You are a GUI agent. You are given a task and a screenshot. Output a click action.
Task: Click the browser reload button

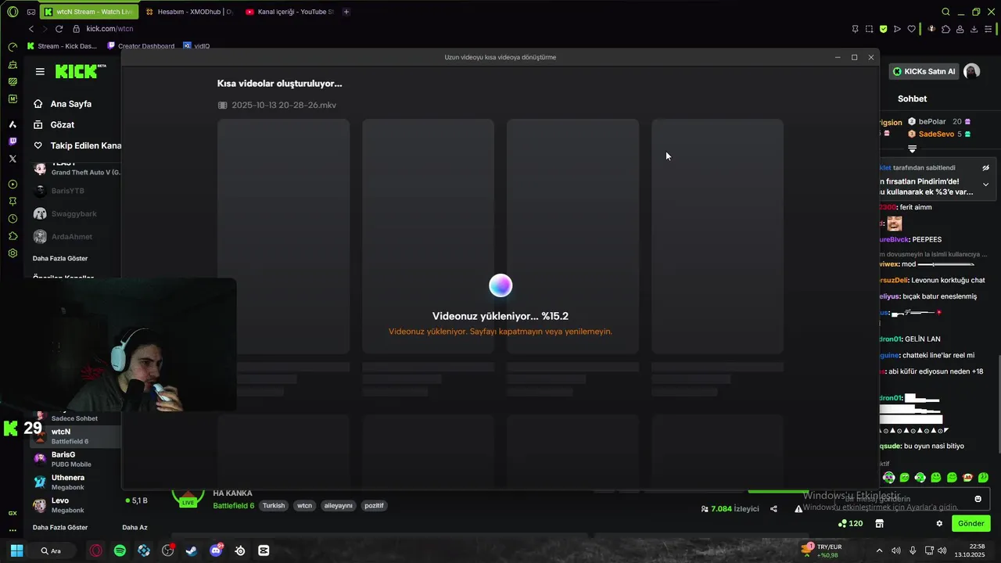point(59,29)
